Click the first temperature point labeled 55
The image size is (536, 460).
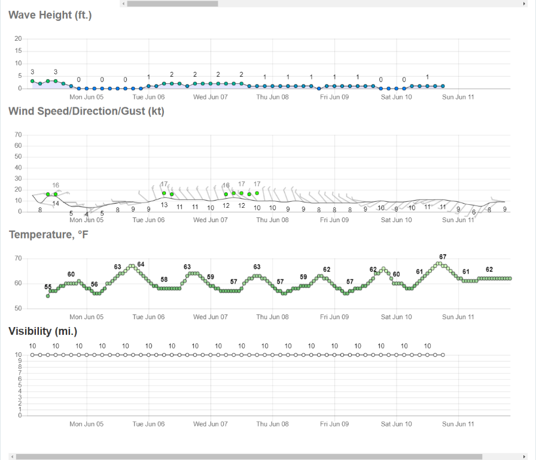(48, 296)
